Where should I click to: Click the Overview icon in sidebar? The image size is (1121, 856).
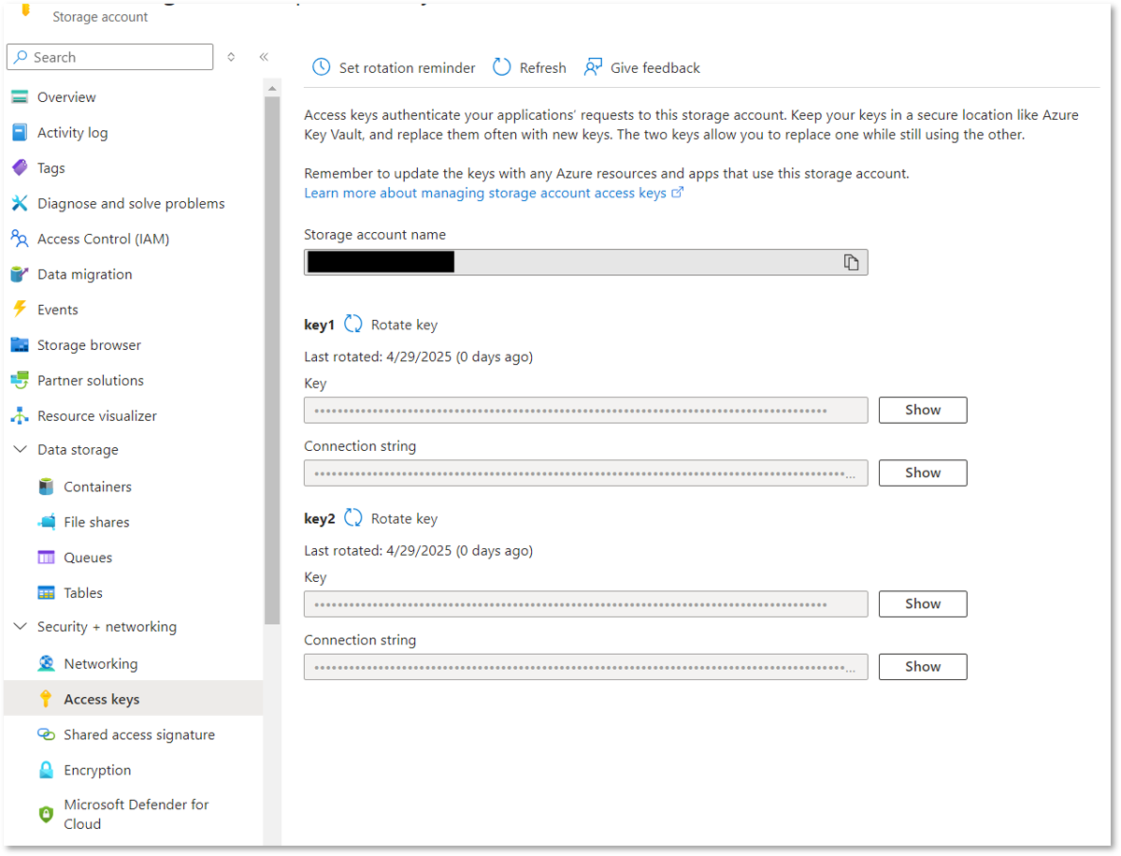(20, 97)
